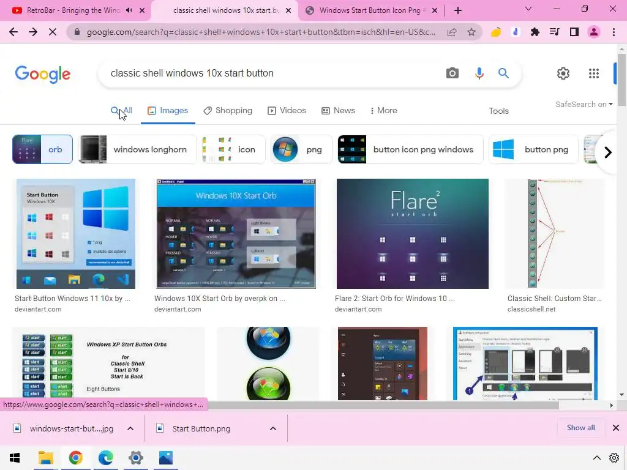The width and height of the screenshot is (627, 470).
Task: Share this page via address bar icon
Action: coord(452,32)
